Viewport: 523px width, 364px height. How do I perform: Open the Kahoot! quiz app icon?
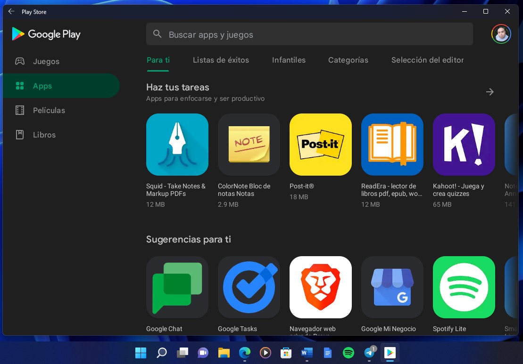coord(464,145)
